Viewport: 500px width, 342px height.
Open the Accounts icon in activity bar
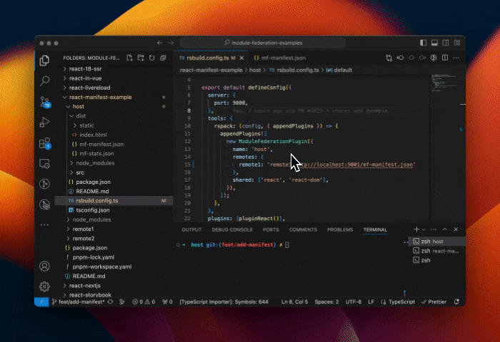45,266
